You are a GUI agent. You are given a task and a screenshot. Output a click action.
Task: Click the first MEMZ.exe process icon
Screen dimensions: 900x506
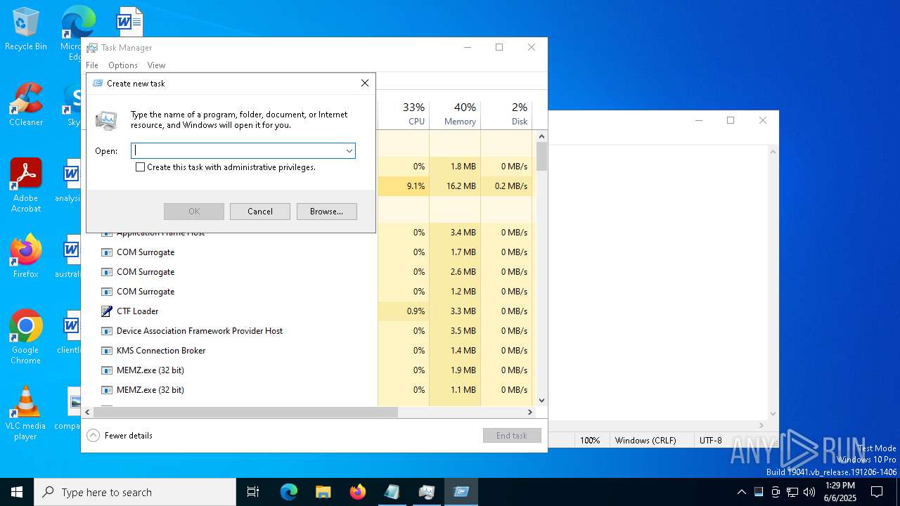coord(107,370)
